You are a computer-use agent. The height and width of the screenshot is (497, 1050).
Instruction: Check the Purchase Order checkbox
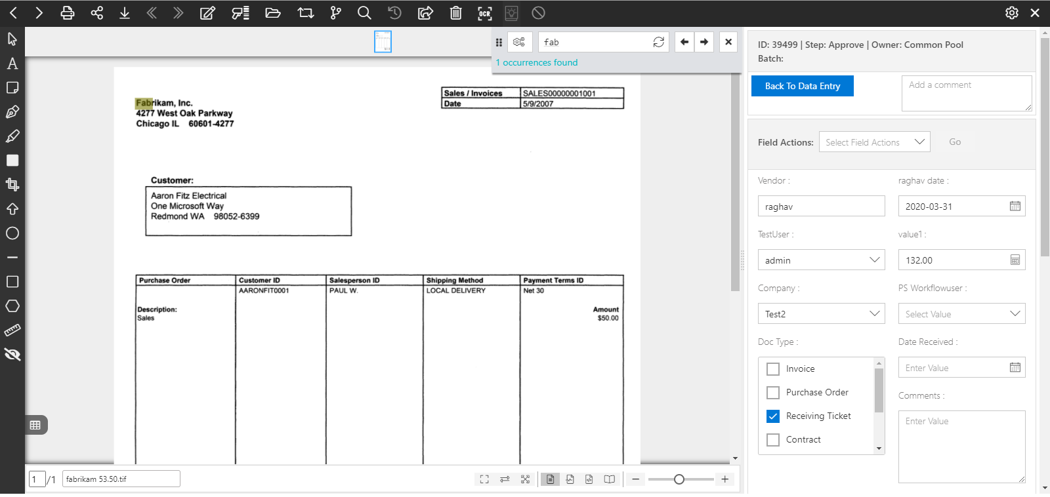[x=773, y=393]
